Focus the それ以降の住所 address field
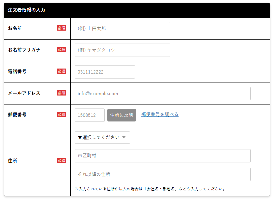Screen dimensions: 276x202 pyautogui.click(x=162, y=174)
